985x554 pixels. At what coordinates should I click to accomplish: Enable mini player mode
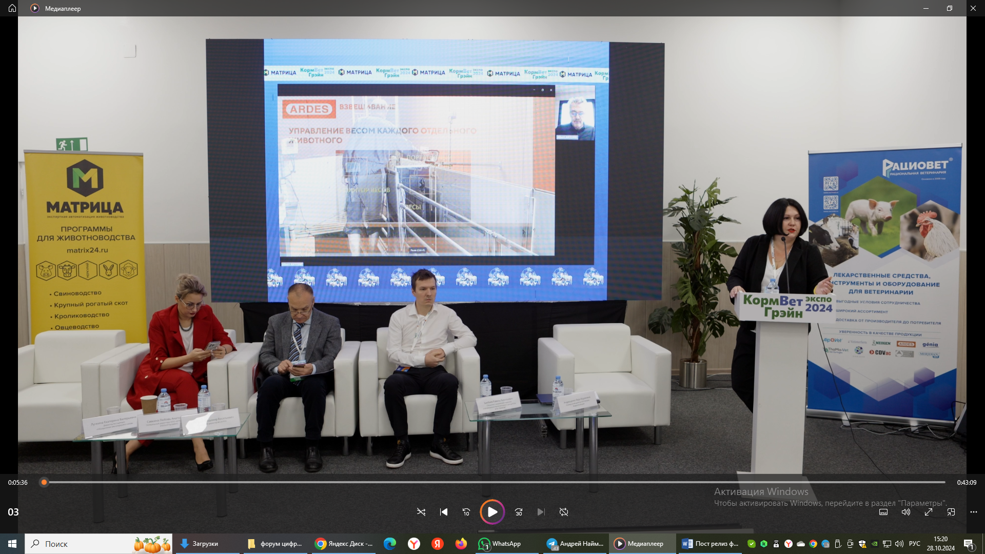[x=951, y=512]
